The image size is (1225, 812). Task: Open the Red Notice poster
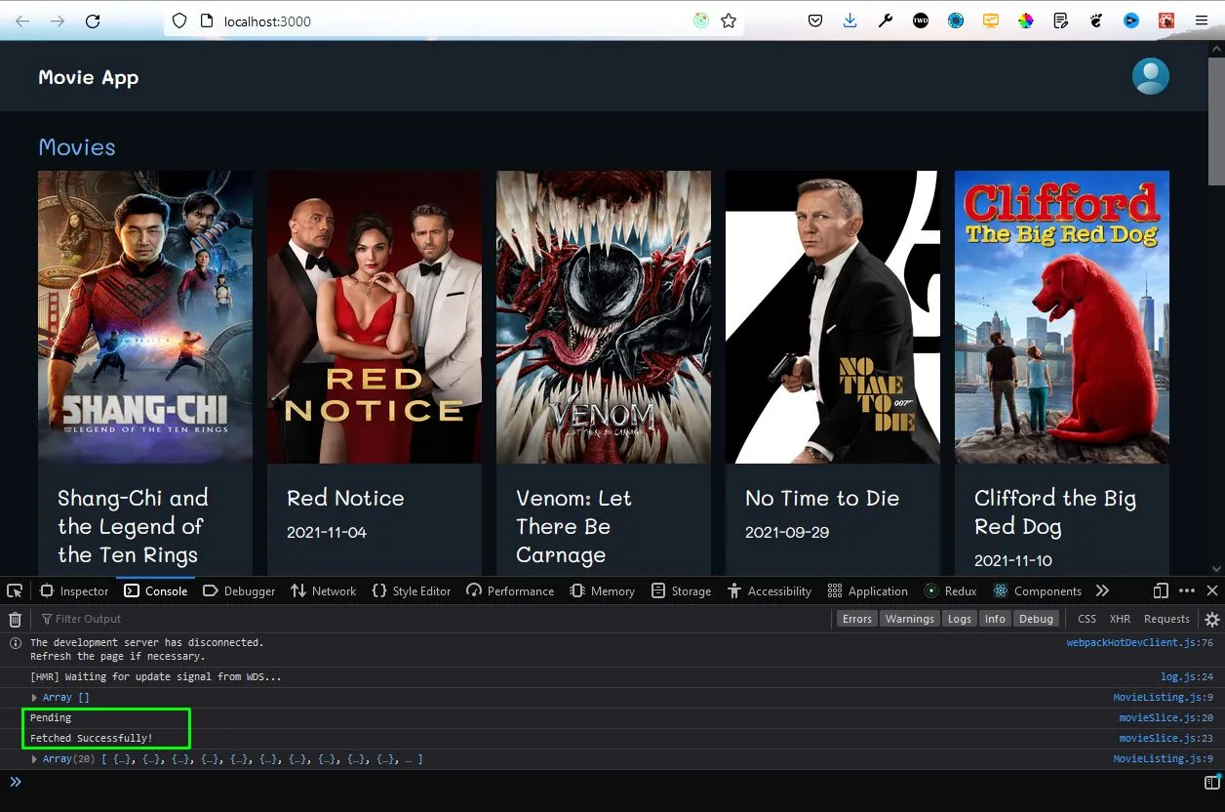[x=375, y=317]
